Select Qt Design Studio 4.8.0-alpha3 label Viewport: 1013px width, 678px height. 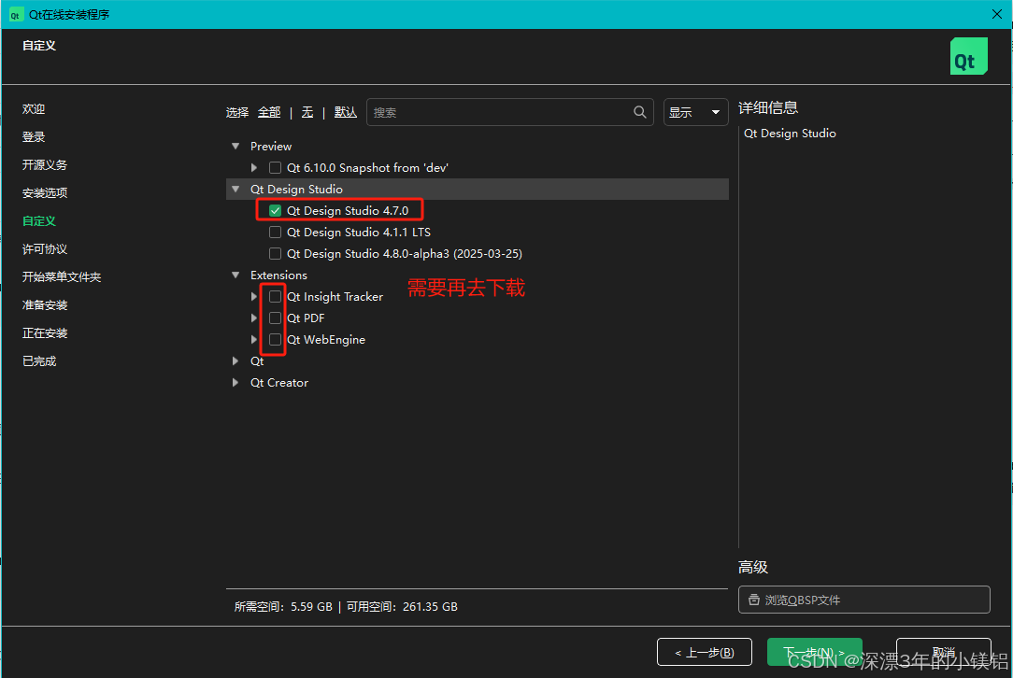coord(405,254)
